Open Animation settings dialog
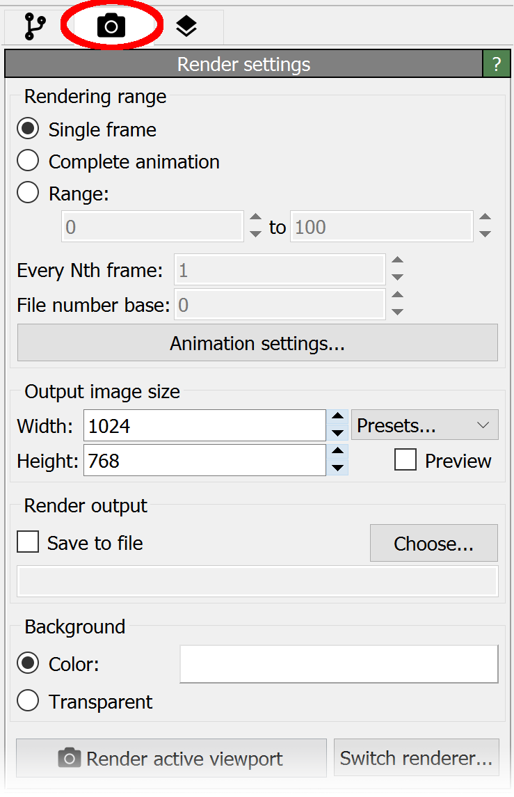 point(257,343)
